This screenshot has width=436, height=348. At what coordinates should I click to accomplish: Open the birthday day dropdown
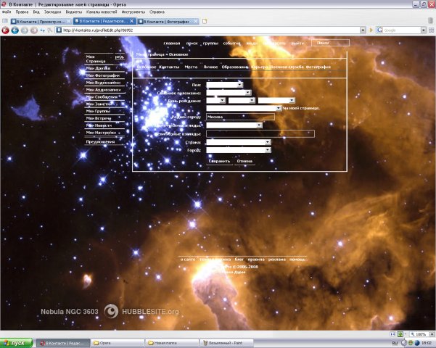click(x=215, y=100)
